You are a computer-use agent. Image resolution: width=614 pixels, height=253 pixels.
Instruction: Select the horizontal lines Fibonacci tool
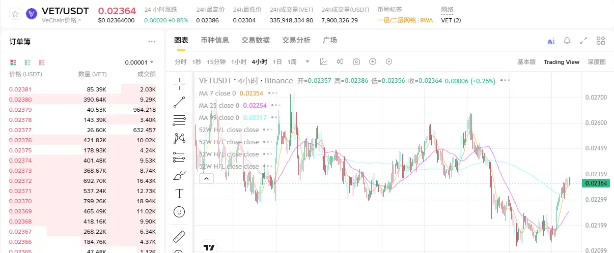click(179, 120)
